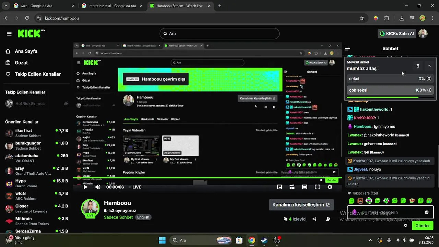Viewport: 439px width, 247px height.
Task: Go back in the browser
Action: [x=7, y=18]
